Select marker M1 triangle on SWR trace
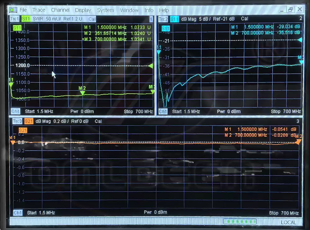The height and width of the screenshot is (230, 310). [x=11, y=85]
